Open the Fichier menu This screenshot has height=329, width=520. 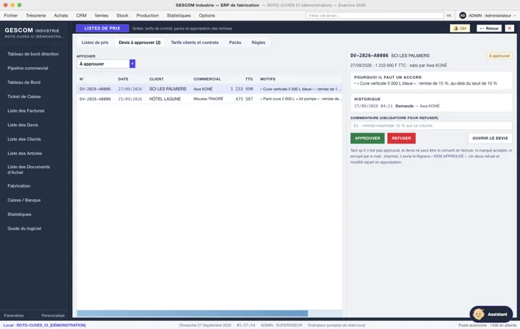(11, 16)
